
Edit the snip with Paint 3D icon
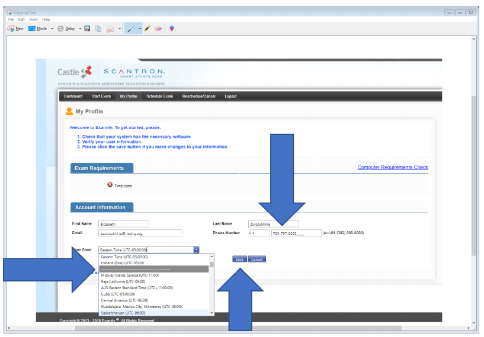(x=172, y=28)
